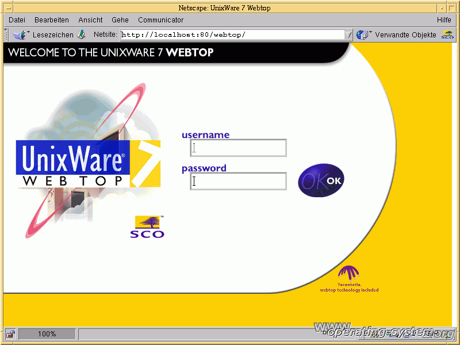This screenshot has width=460, height=345.
Task: Focus the Netsite URL field
Action: [x=232, y=34]
